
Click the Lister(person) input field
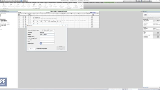click(47, 43)
